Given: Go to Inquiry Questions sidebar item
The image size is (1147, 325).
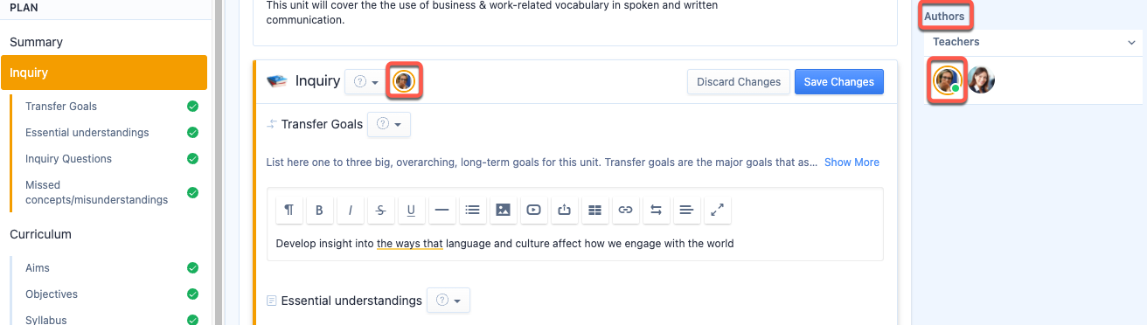Looking at the screenshot, I should click(69, 159).
